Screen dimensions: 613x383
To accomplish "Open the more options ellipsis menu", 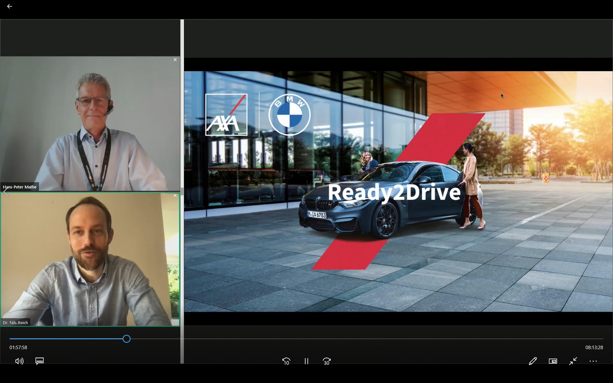I will [593, 361].
